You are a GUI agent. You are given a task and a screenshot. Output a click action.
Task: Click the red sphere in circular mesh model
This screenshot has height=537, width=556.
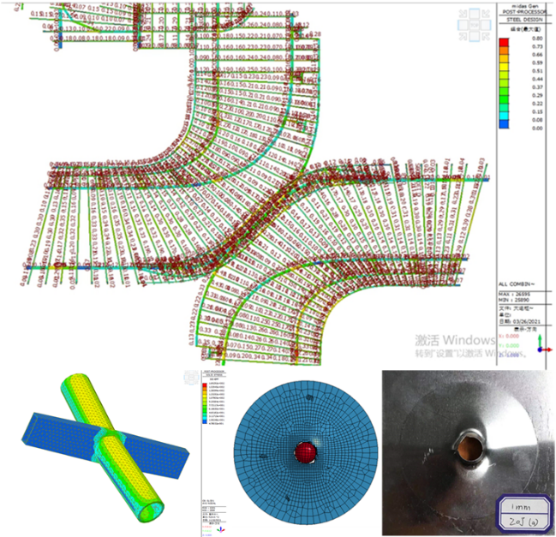[305, 451]
